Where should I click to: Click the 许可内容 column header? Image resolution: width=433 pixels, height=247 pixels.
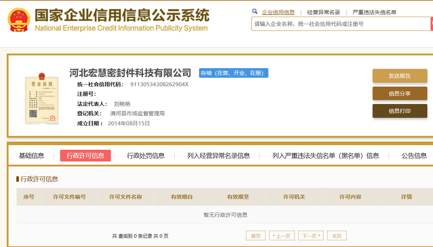click(x=350, y=197)
